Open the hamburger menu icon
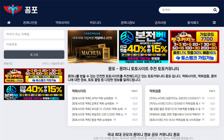Screen dimensions: 224x140 214,23
